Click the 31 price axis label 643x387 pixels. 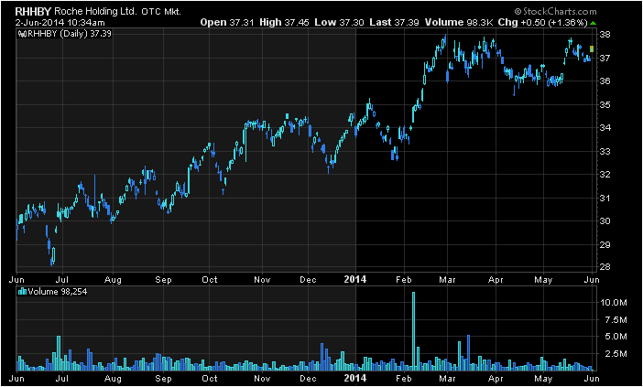[605, 199]
